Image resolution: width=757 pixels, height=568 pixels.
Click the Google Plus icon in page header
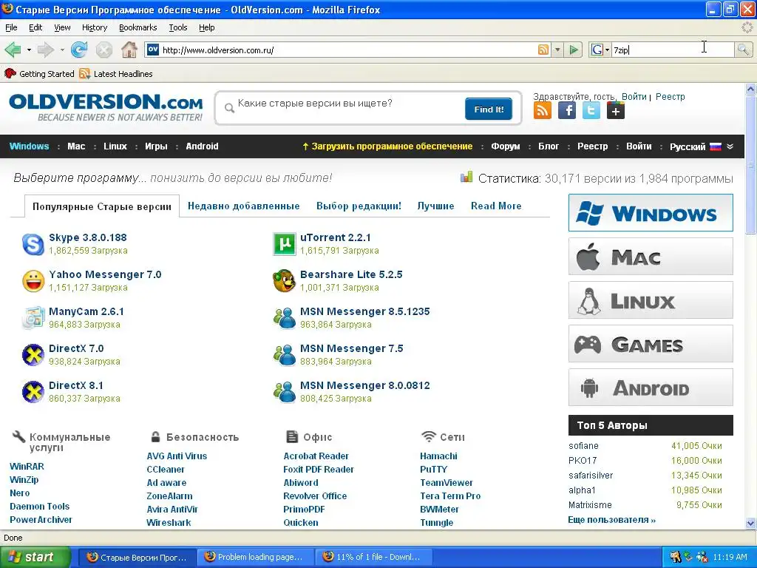coord(616,111)
